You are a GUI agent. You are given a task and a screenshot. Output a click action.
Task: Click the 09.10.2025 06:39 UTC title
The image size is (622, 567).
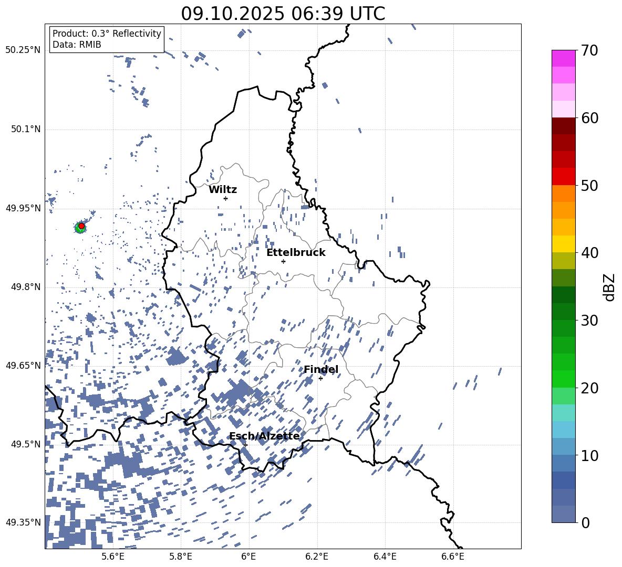tap(283, 14)
